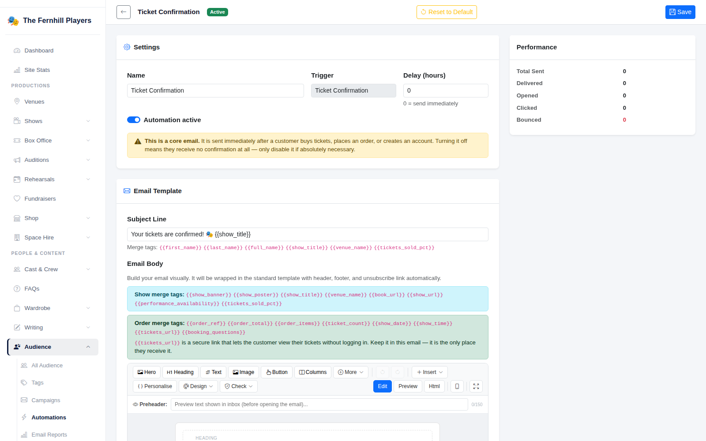Switch to Preview mode
The height and width of the screenshot is (441, 706).
(408, 386)
